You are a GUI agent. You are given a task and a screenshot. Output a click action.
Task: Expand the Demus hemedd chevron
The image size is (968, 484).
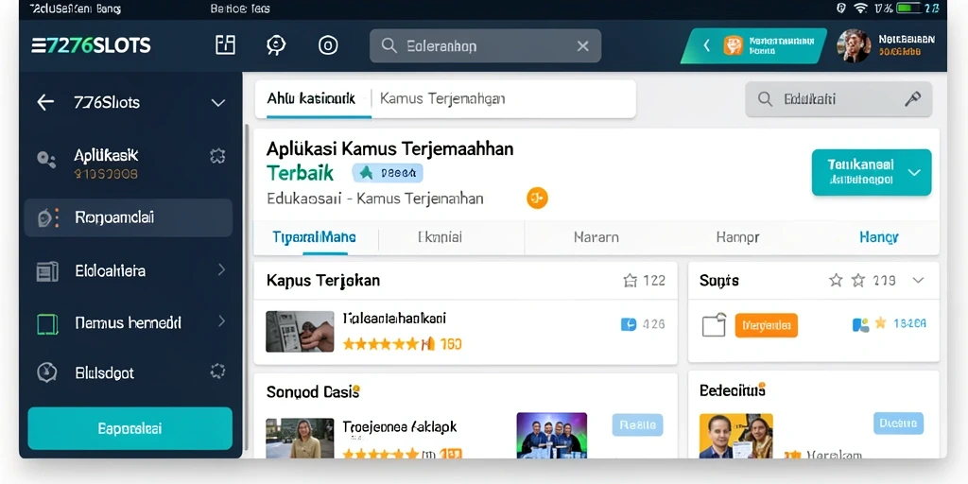221,321
